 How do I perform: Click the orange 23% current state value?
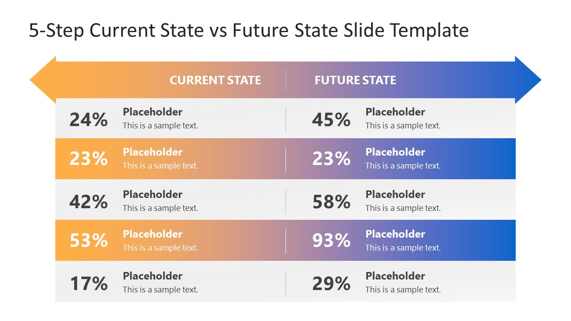(x=88, y=159)
